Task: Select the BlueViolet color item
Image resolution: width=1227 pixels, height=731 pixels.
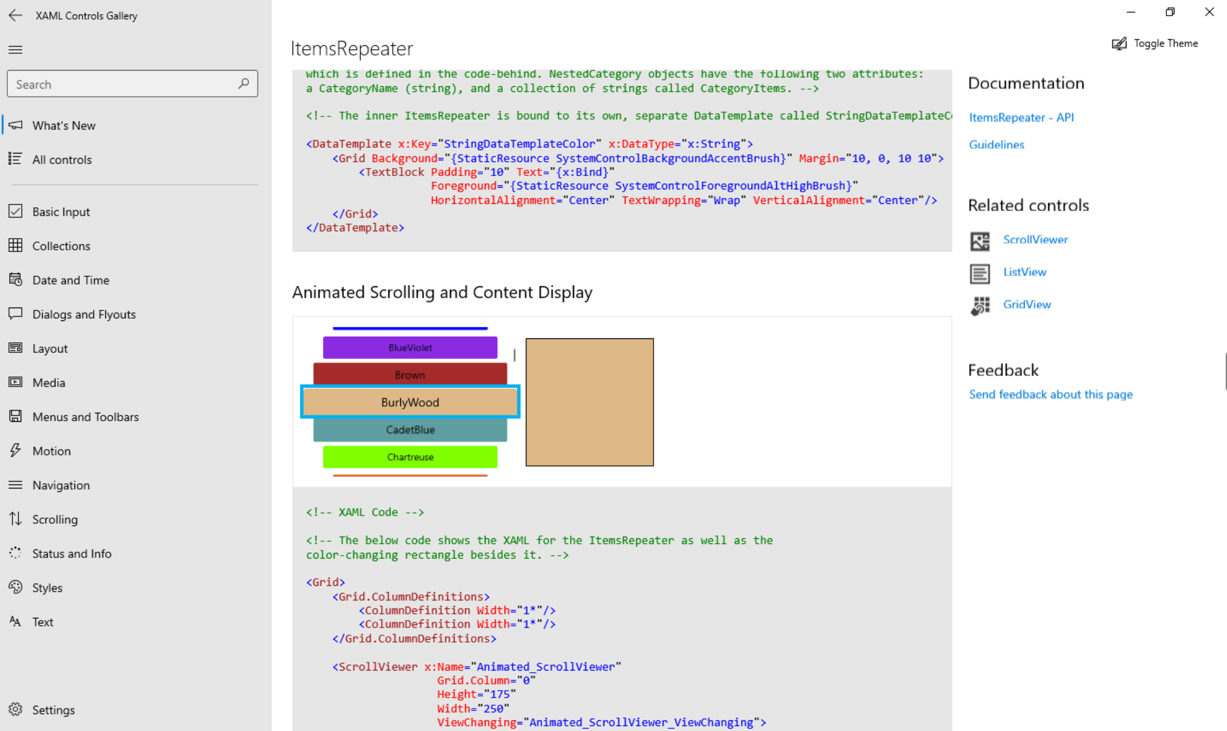Action: point(410,347)
